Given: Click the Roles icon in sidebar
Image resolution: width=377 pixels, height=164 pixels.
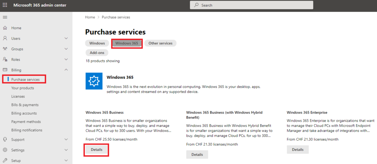Looking at the screenshot, I should pos(5,60).
